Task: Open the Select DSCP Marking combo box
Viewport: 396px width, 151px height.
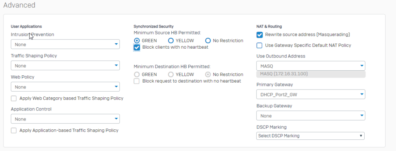Action: pos(311,136)
